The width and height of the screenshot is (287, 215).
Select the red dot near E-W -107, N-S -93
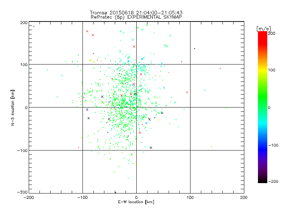pyautogui.click(x=79, y=147)
